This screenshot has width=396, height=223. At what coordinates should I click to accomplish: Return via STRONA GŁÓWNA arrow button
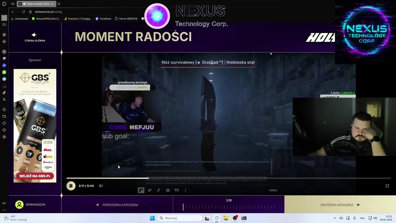click(35, 37)
